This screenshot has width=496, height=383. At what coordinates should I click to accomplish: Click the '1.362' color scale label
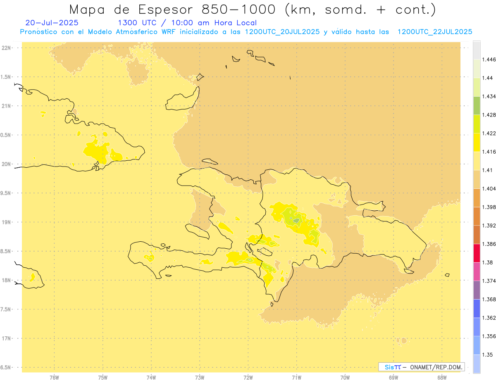click(x=489, y=318)
